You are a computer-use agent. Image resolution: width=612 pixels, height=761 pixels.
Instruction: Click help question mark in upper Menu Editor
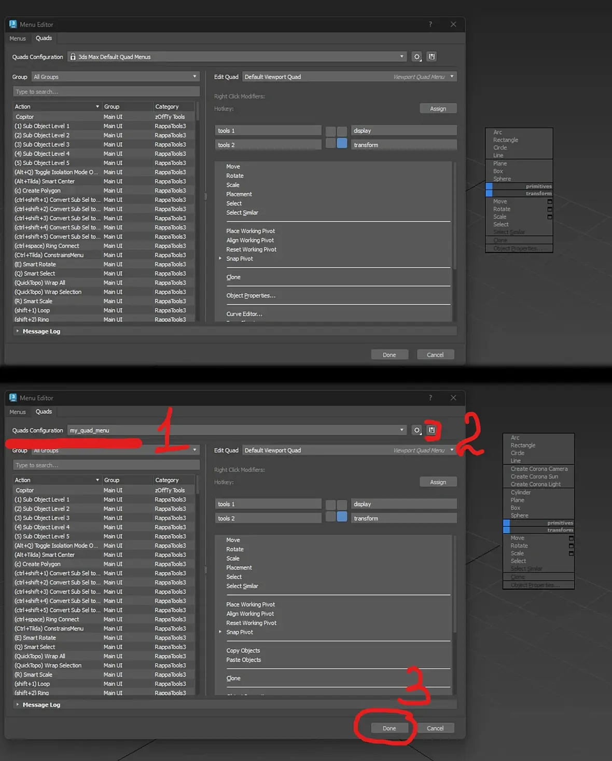tap(430, 24)
